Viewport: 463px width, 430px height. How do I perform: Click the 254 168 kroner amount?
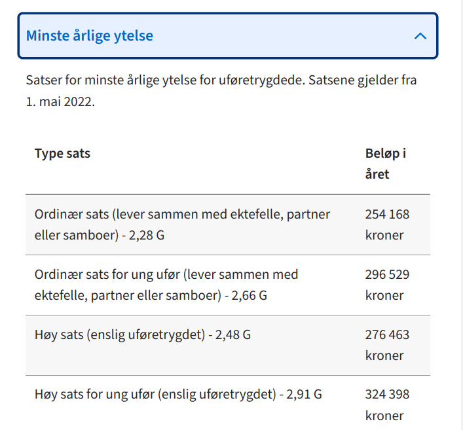[387, 224]
